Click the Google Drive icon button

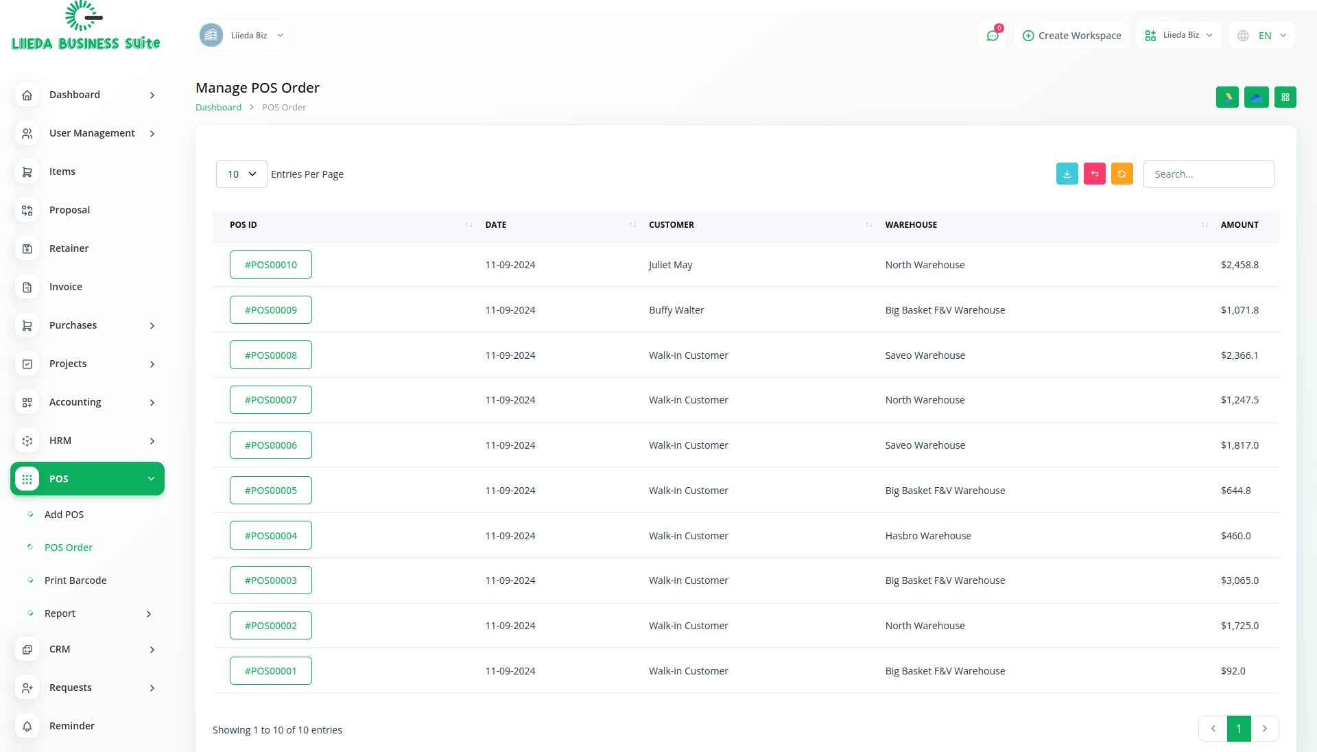click(x=1227, y=97)
